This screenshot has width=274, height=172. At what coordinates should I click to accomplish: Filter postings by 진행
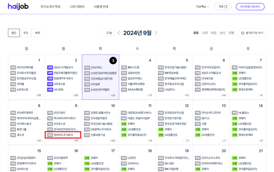point(231,33)
